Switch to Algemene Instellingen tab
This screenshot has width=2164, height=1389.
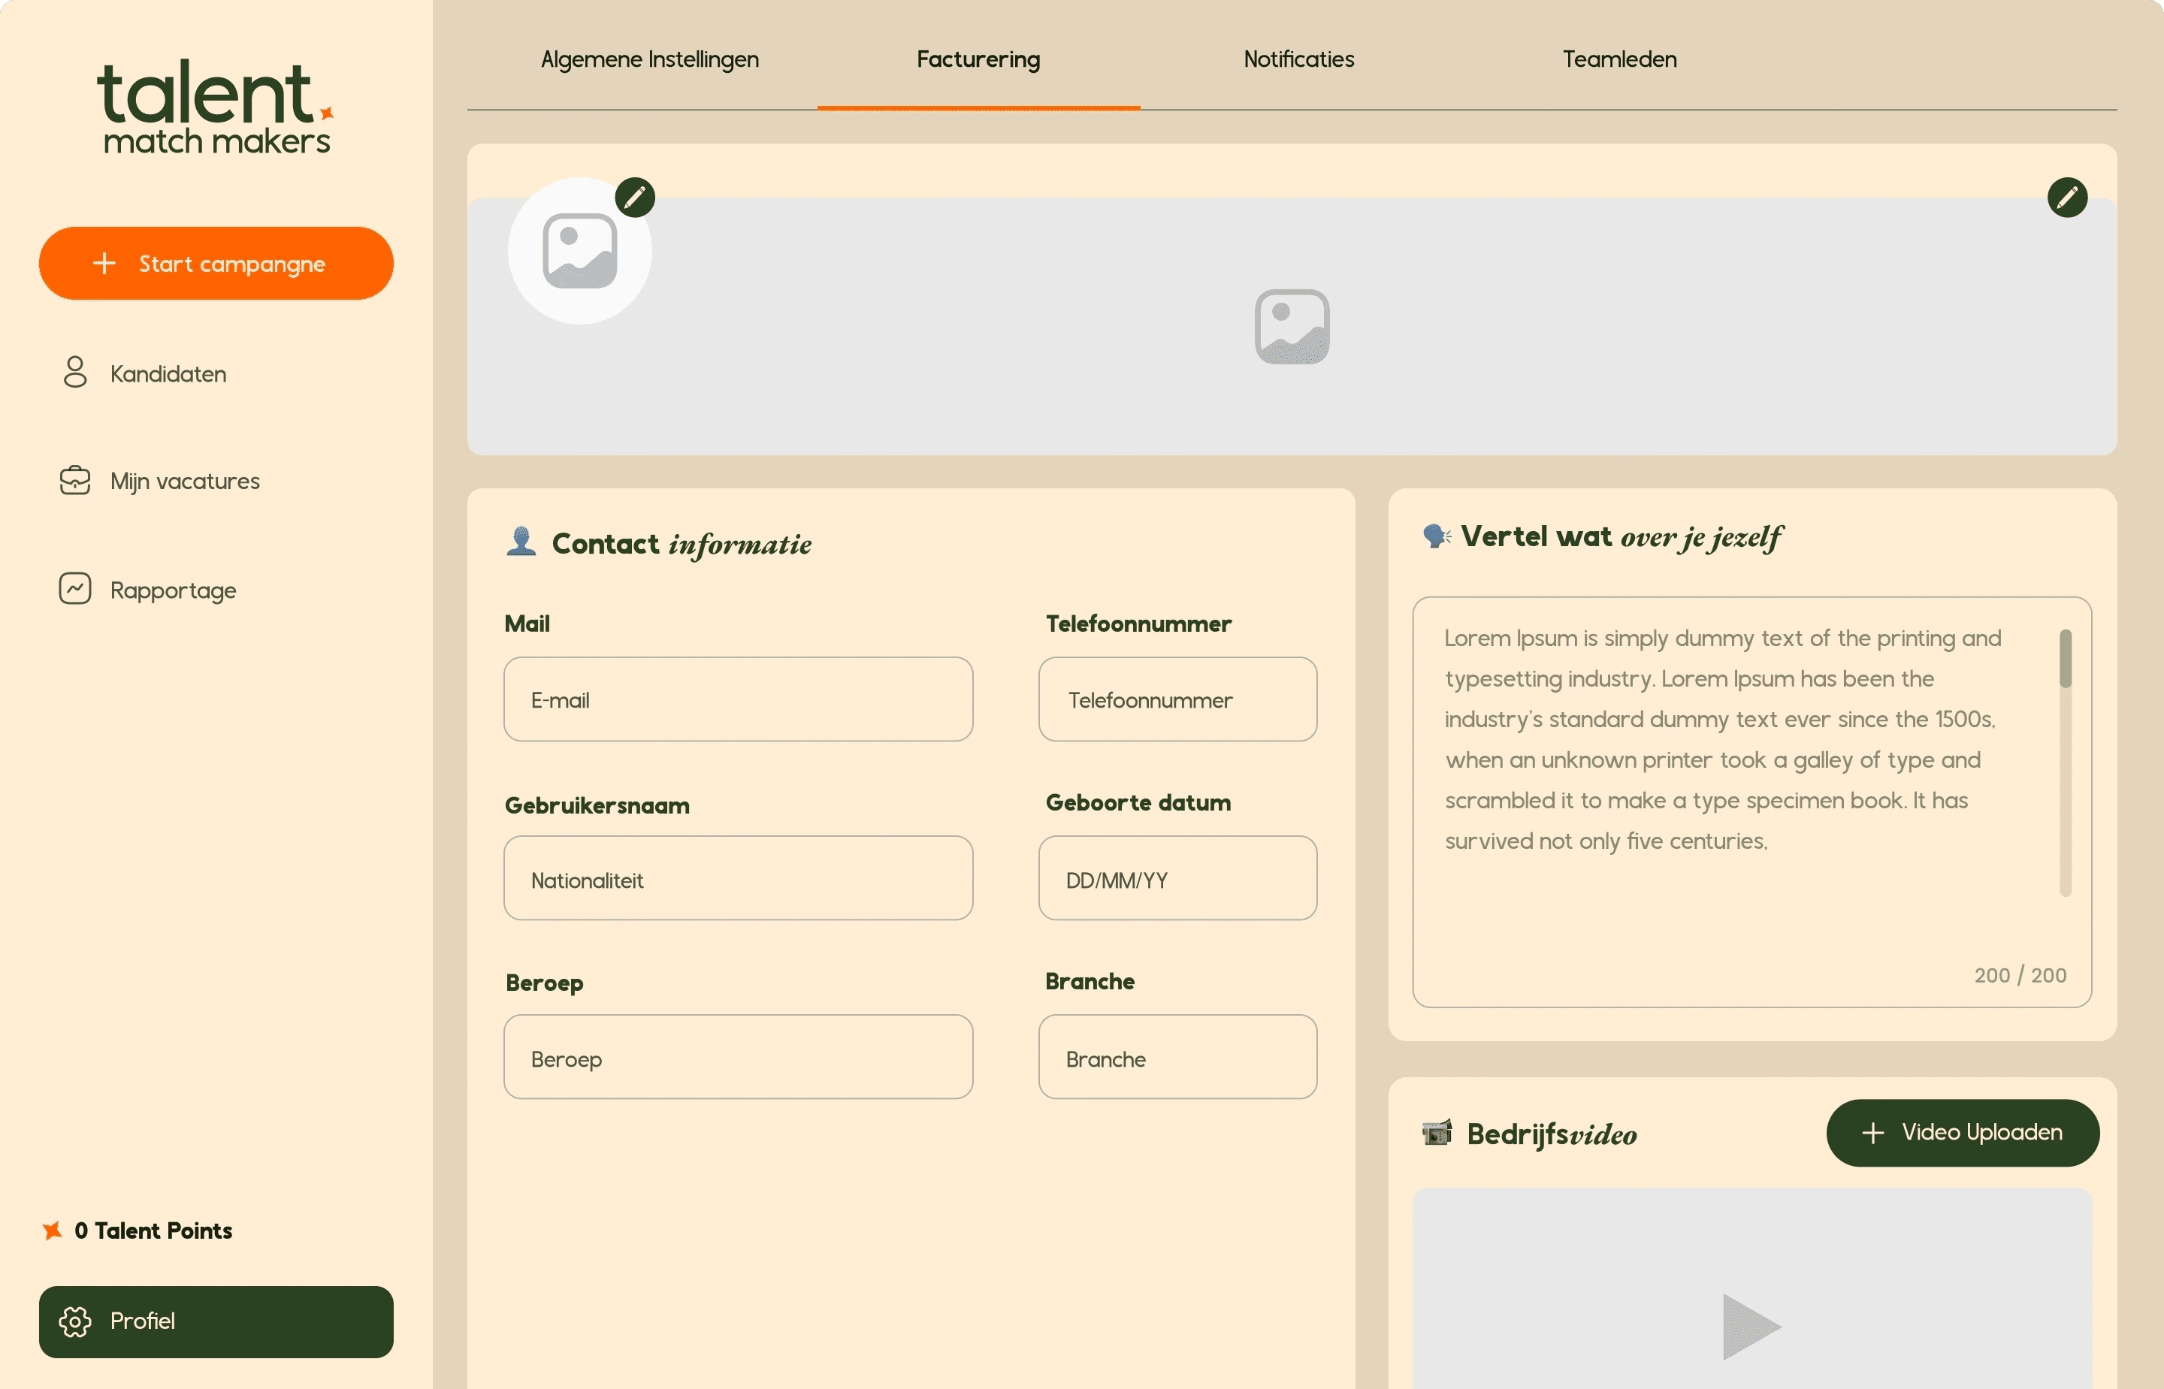[649, 59]
